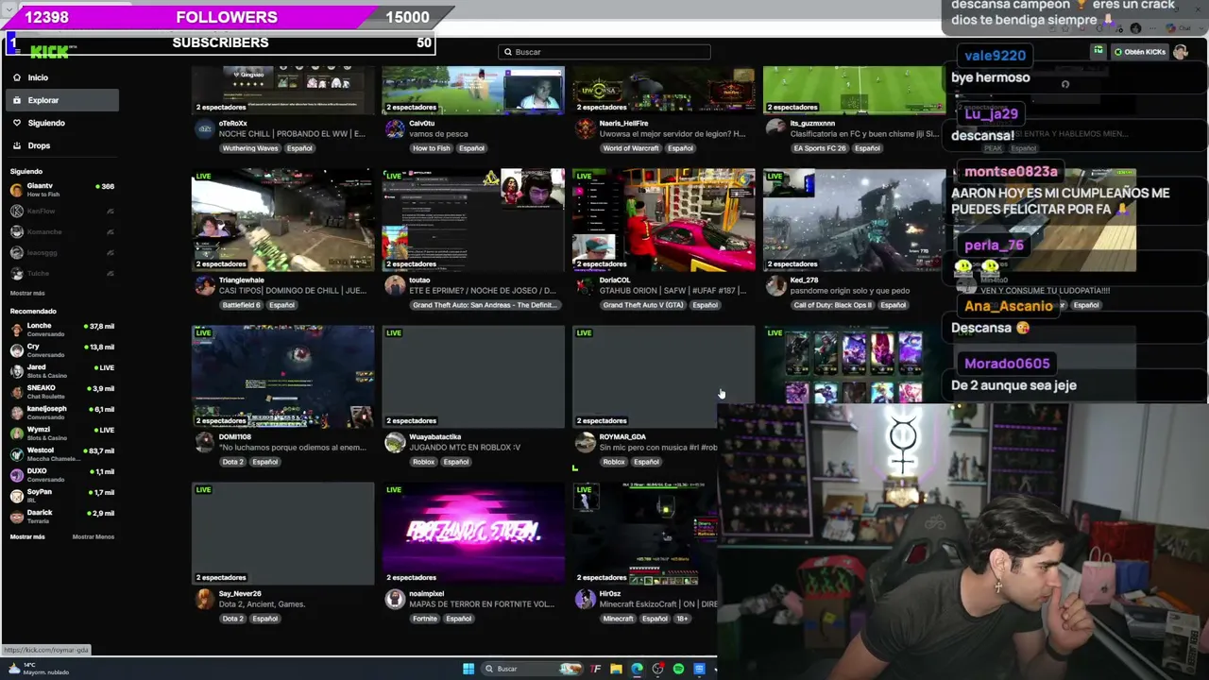
Task: Open the Drops page
Action: [62, 145]
